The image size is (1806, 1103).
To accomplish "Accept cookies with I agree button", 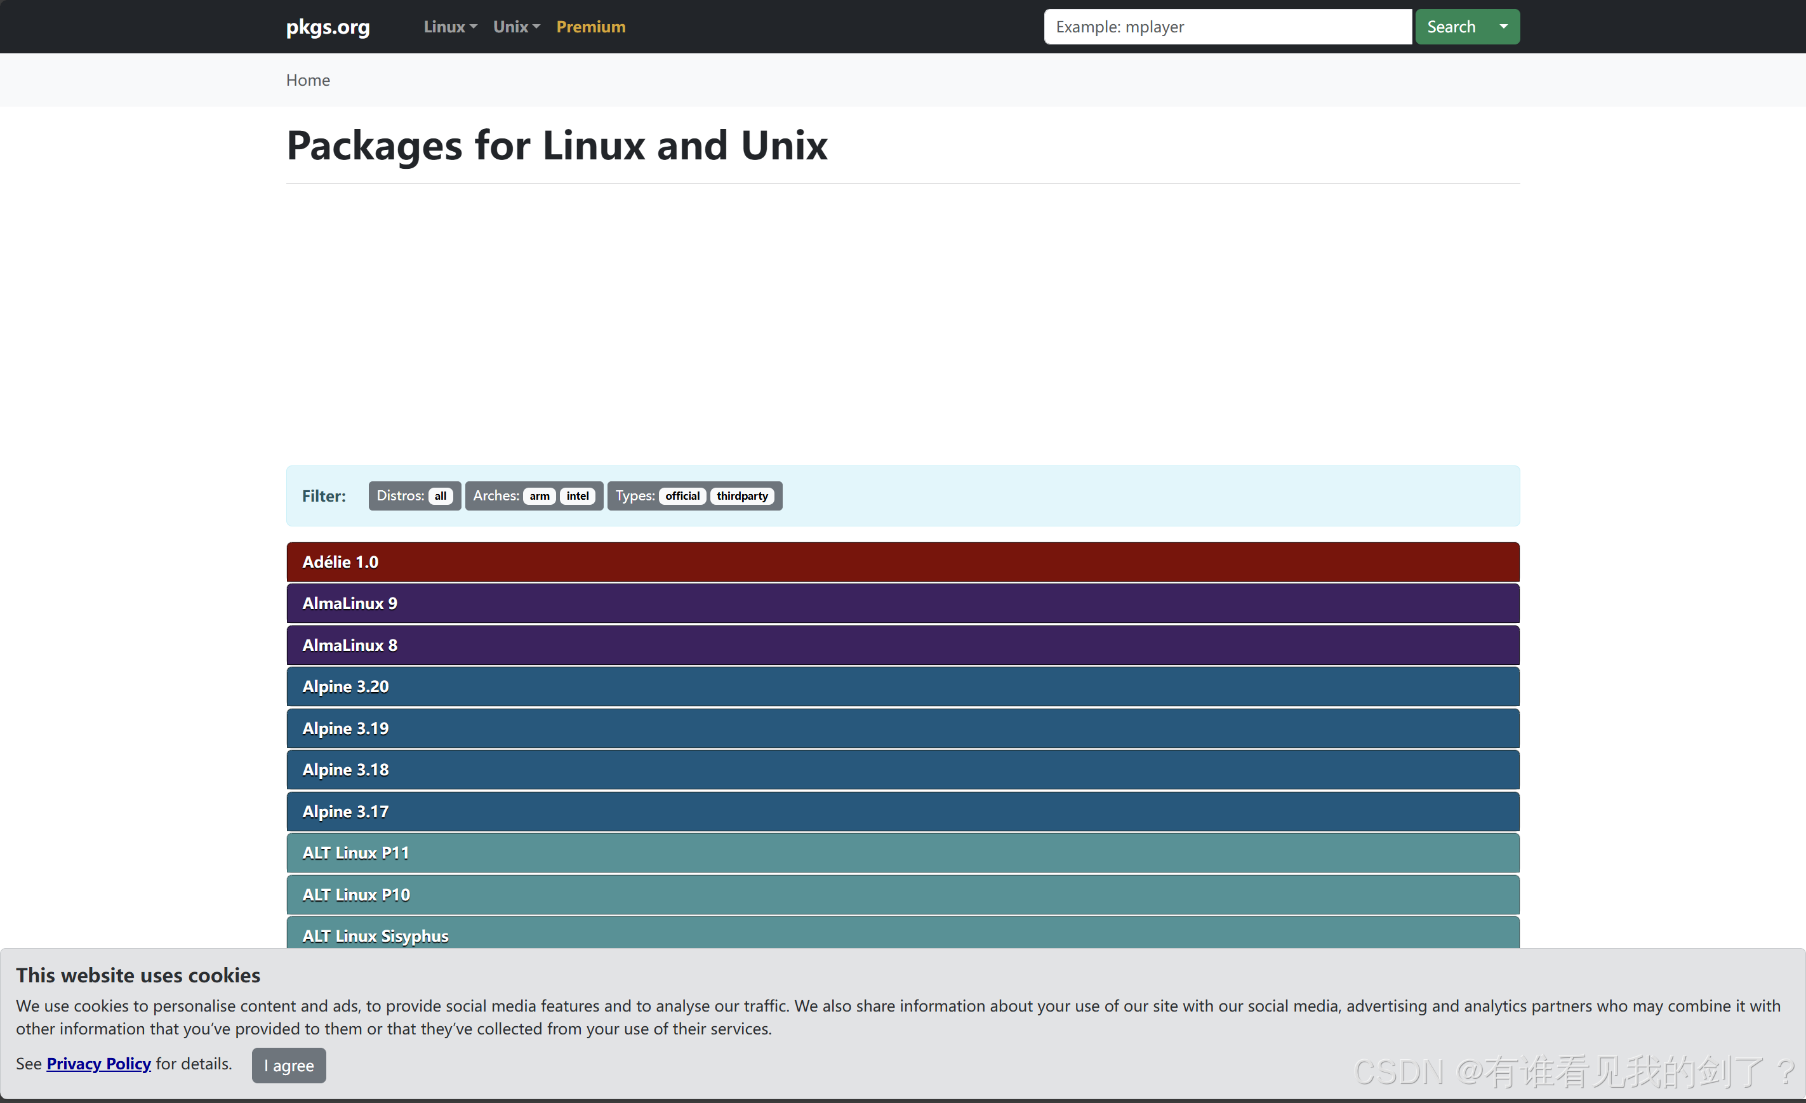I will (x=289, y=1065).
